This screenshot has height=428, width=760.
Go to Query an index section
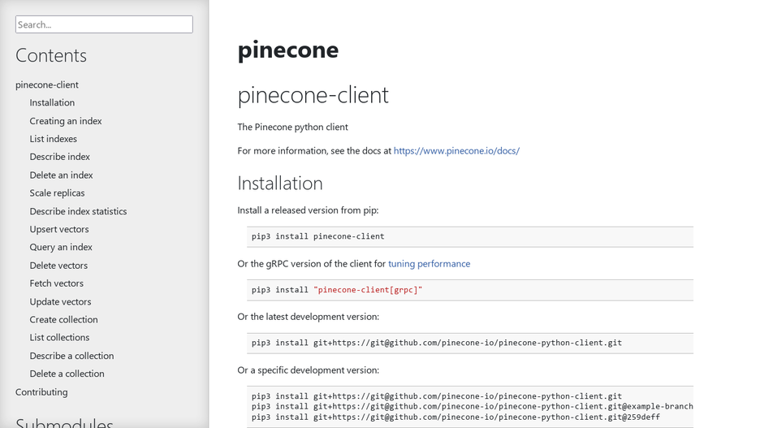coord(61,247)
